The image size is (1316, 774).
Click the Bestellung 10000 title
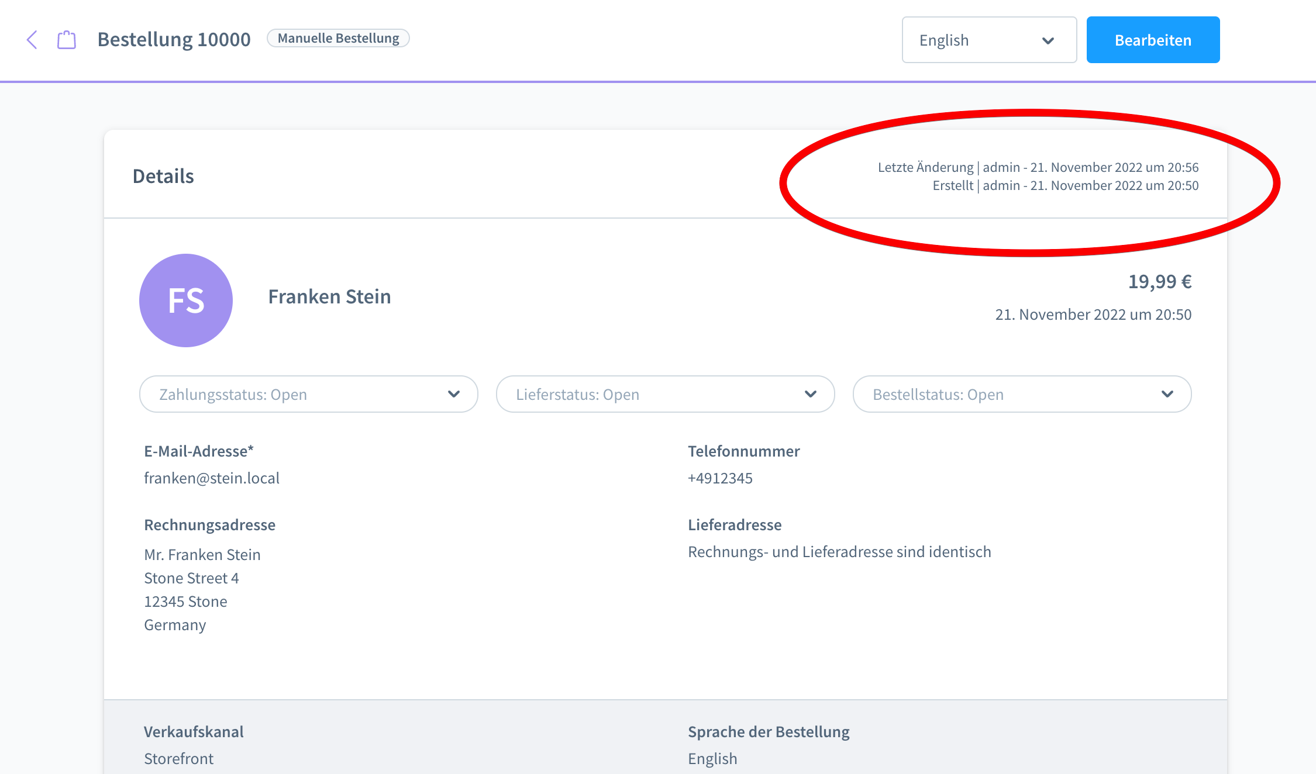pyautogui.click(x=174, y=39)
